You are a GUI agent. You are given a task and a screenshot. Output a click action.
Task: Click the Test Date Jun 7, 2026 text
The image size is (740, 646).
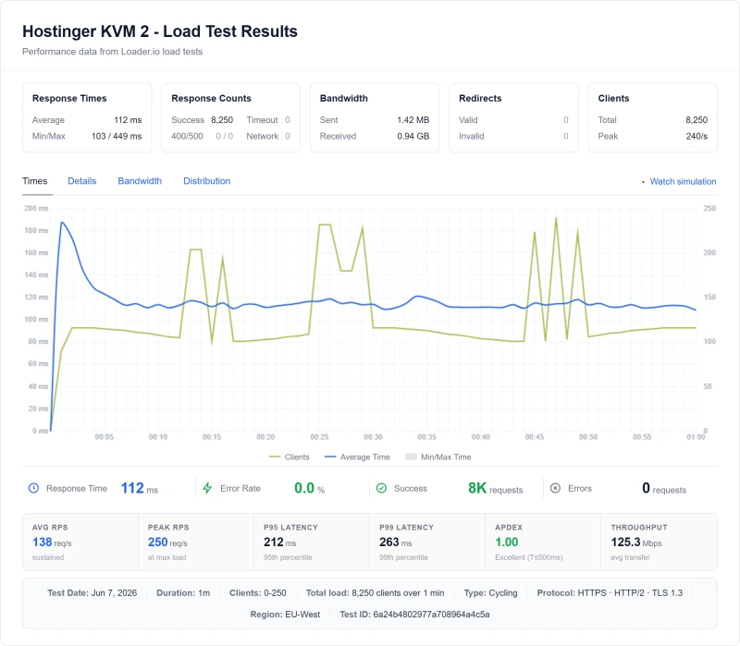click(92, 592)
